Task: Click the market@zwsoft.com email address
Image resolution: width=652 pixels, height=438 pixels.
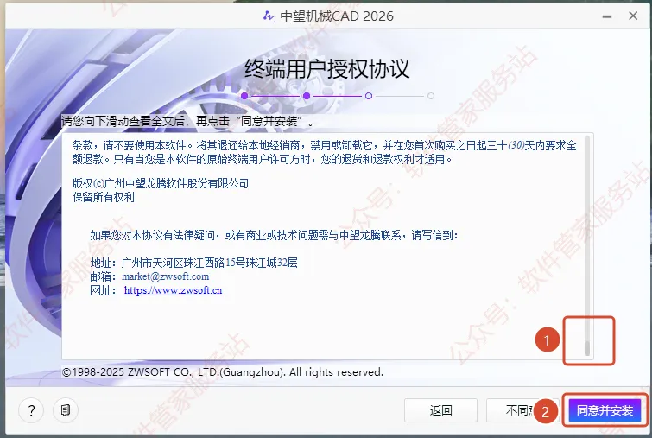Action: point(165,276)
